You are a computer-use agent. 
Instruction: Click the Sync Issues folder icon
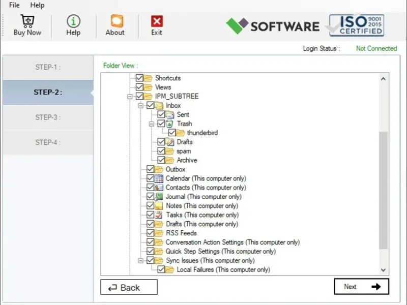(159, 260)
